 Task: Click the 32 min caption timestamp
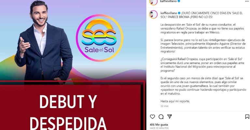coord(164,106)
